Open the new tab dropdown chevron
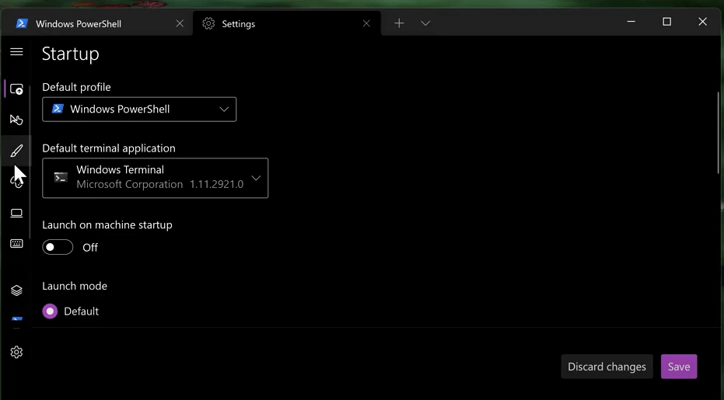Screen dimensions: 724x400 (x=425, y=23)
